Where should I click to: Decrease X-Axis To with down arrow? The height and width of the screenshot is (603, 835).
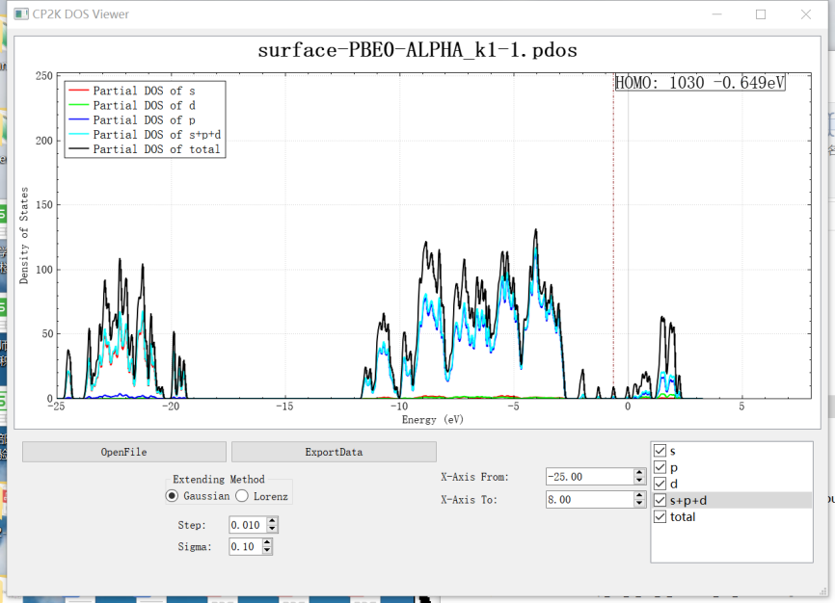[x=640, y=504]
